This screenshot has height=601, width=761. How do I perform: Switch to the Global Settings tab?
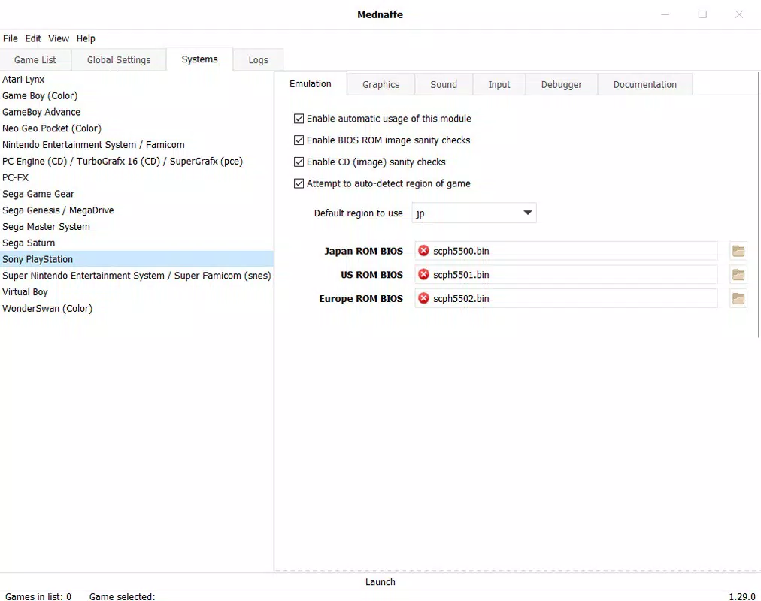coord(119,60)
